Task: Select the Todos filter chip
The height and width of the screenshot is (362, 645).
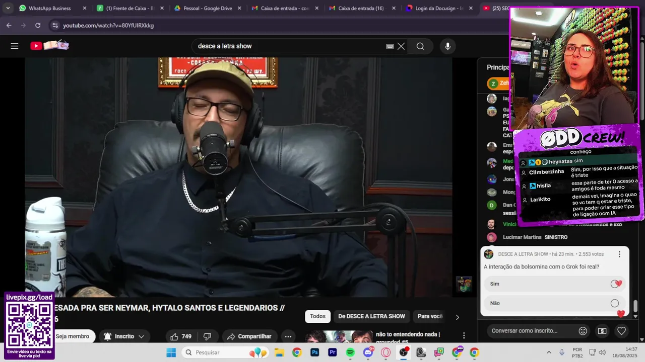Action: pyautogui.click(x=317, y=316)
